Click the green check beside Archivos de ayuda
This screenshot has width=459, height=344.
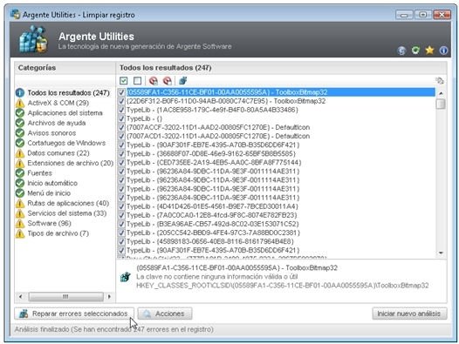20,123
